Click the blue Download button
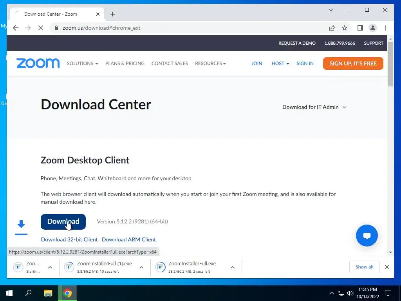 pos(63,222)
